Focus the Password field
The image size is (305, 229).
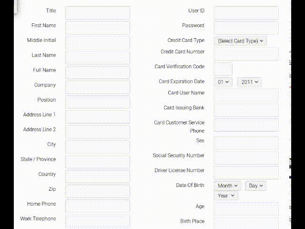[246, 28]
